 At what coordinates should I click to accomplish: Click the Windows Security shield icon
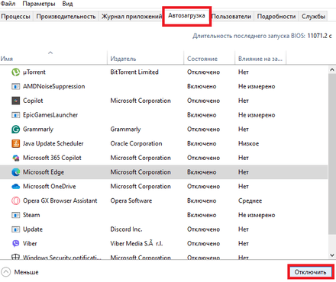15,257
